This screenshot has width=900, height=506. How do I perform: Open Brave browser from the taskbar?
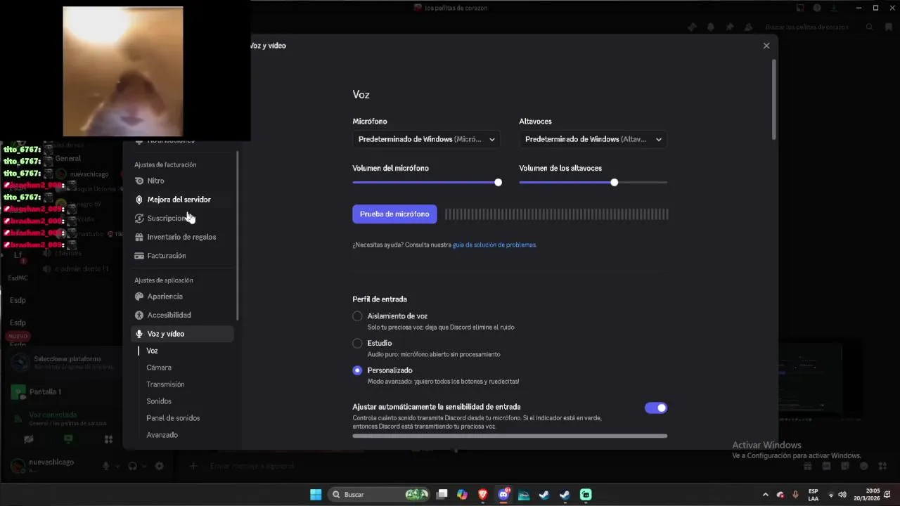tap(482, 495)
